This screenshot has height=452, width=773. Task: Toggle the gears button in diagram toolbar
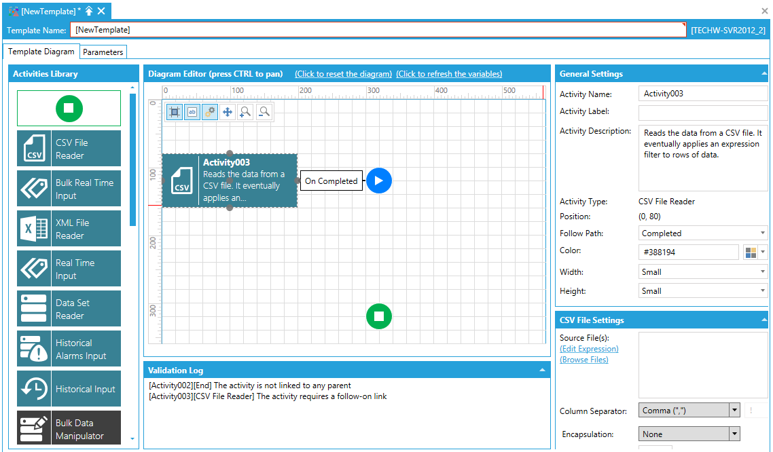click(x=210, y=112)
